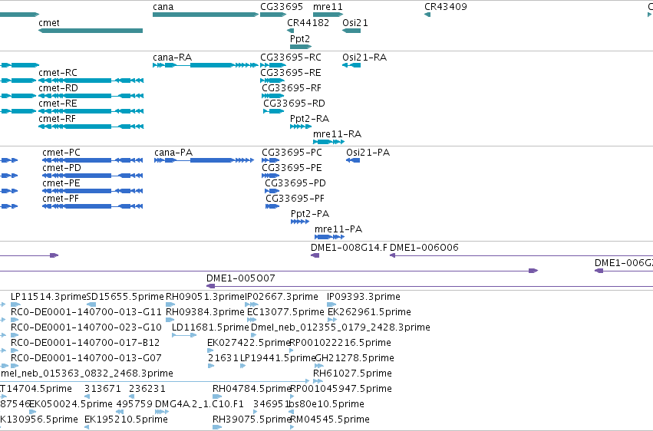
Task: Select the CG33695-RE transcript label
Action: tap(291, 73)
